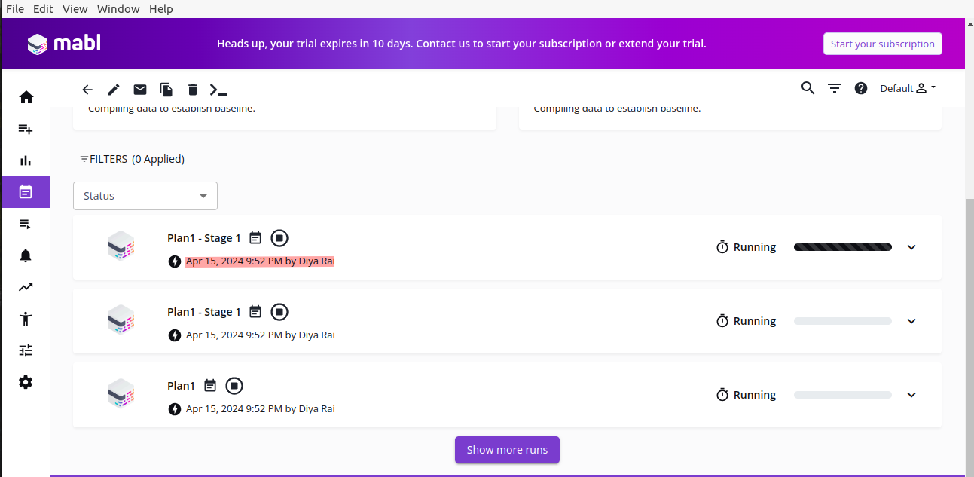Stop the first Plan1 - Stage 1 run
This screenshot has width=974, height=477.
click(x=279, y=238)
